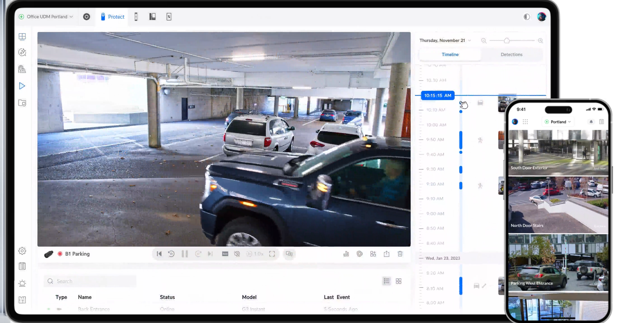Click the share export icon below video

click(386, 254)
